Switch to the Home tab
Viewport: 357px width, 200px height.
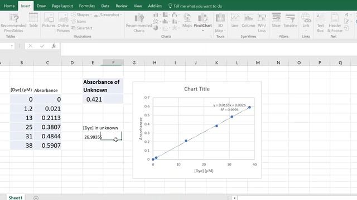[x=9, y=6]
